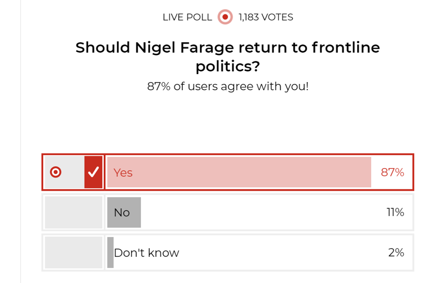Click the gray progress bar for No
427x283 pixels.
click(124, 212)
